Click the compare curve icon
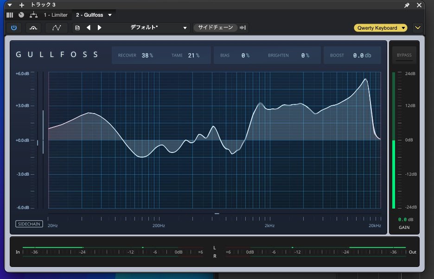Screen dimensions: 434x279 (x=33, y=28)
